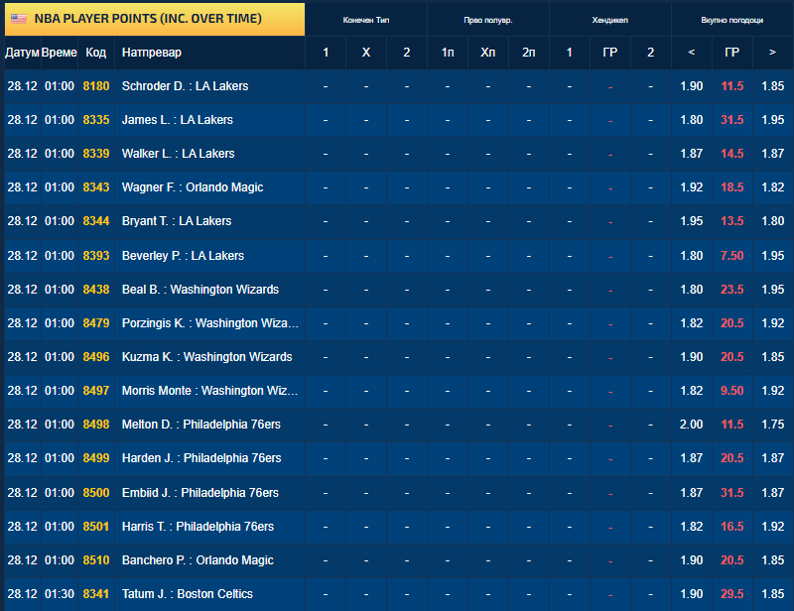This screenshot has height=611, width=794.
Task: Click the Прво полувр. group header
Action: [488, 20]
